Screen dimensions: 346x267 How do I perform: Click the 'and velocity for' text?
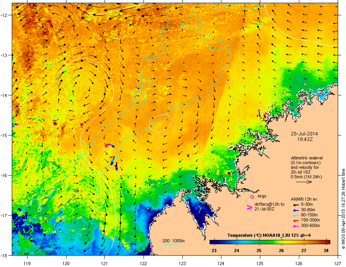point(304,167)
